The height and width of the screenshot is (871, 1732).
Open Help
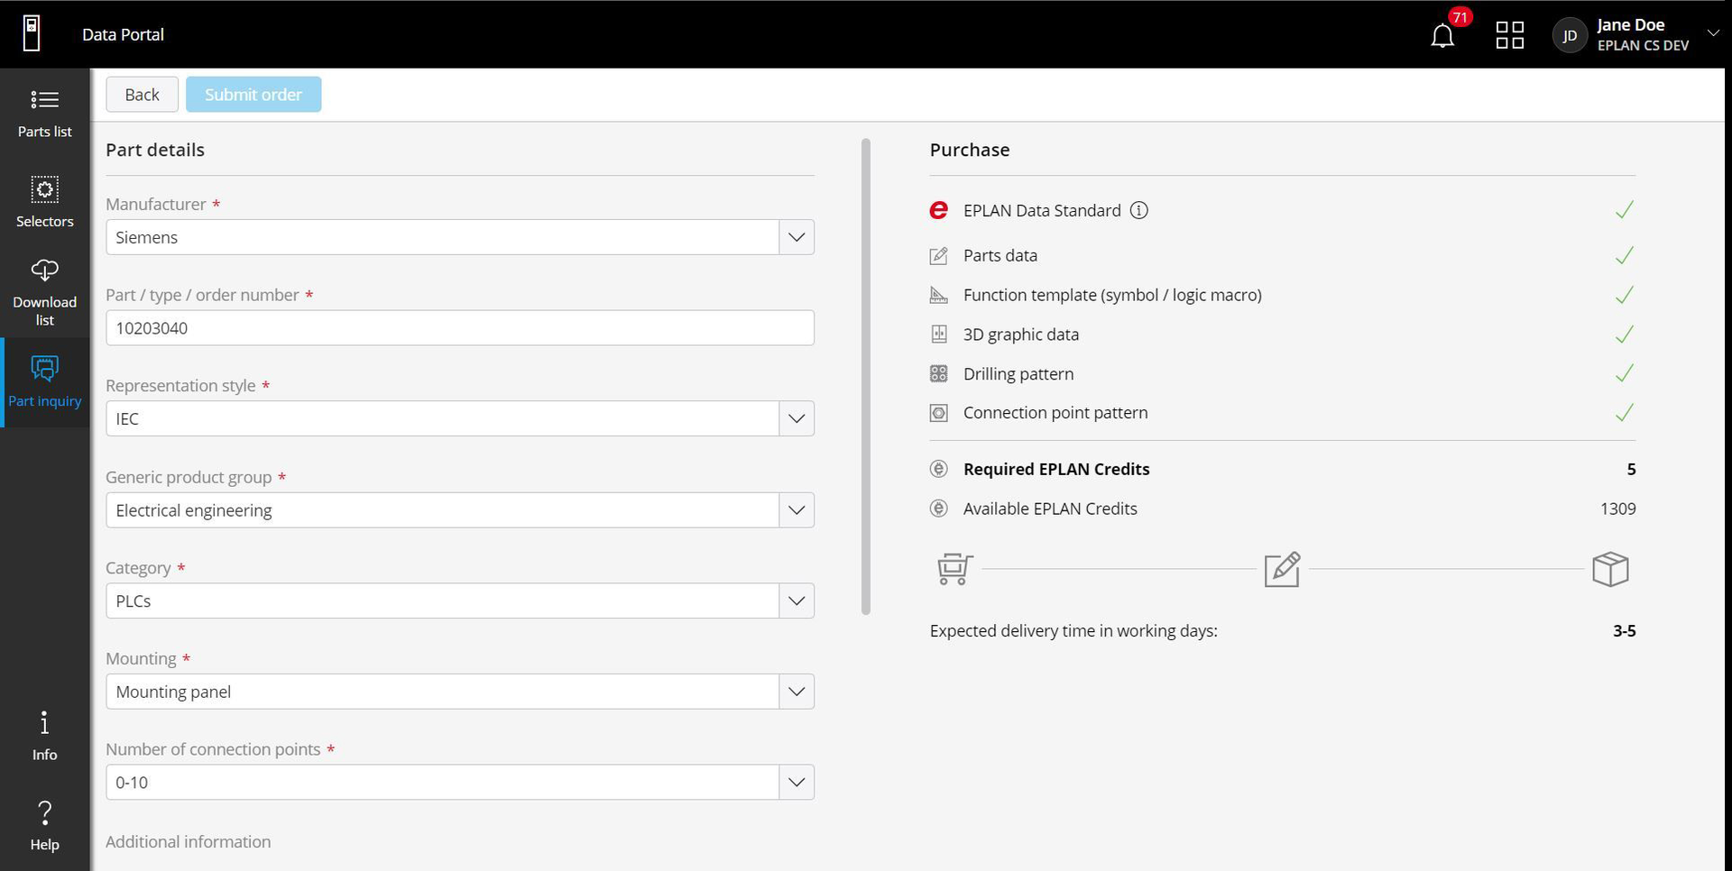click(44, 823)
